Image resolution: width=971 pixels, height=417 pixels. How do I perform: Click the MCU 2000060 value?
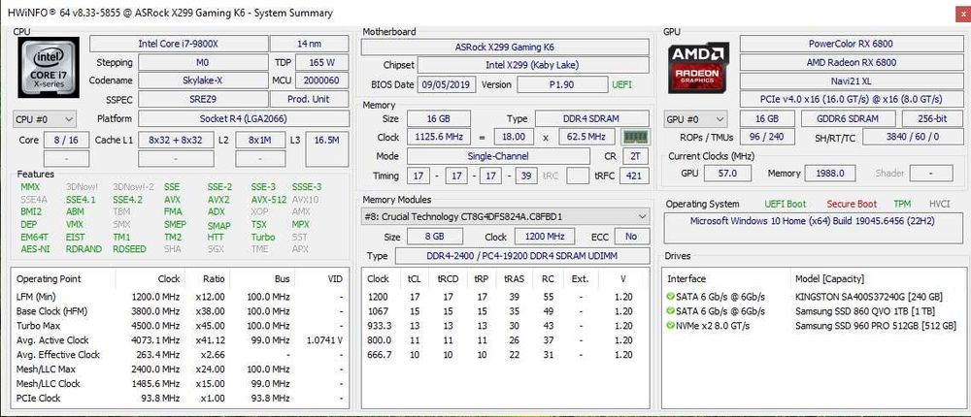click(322, 80)
